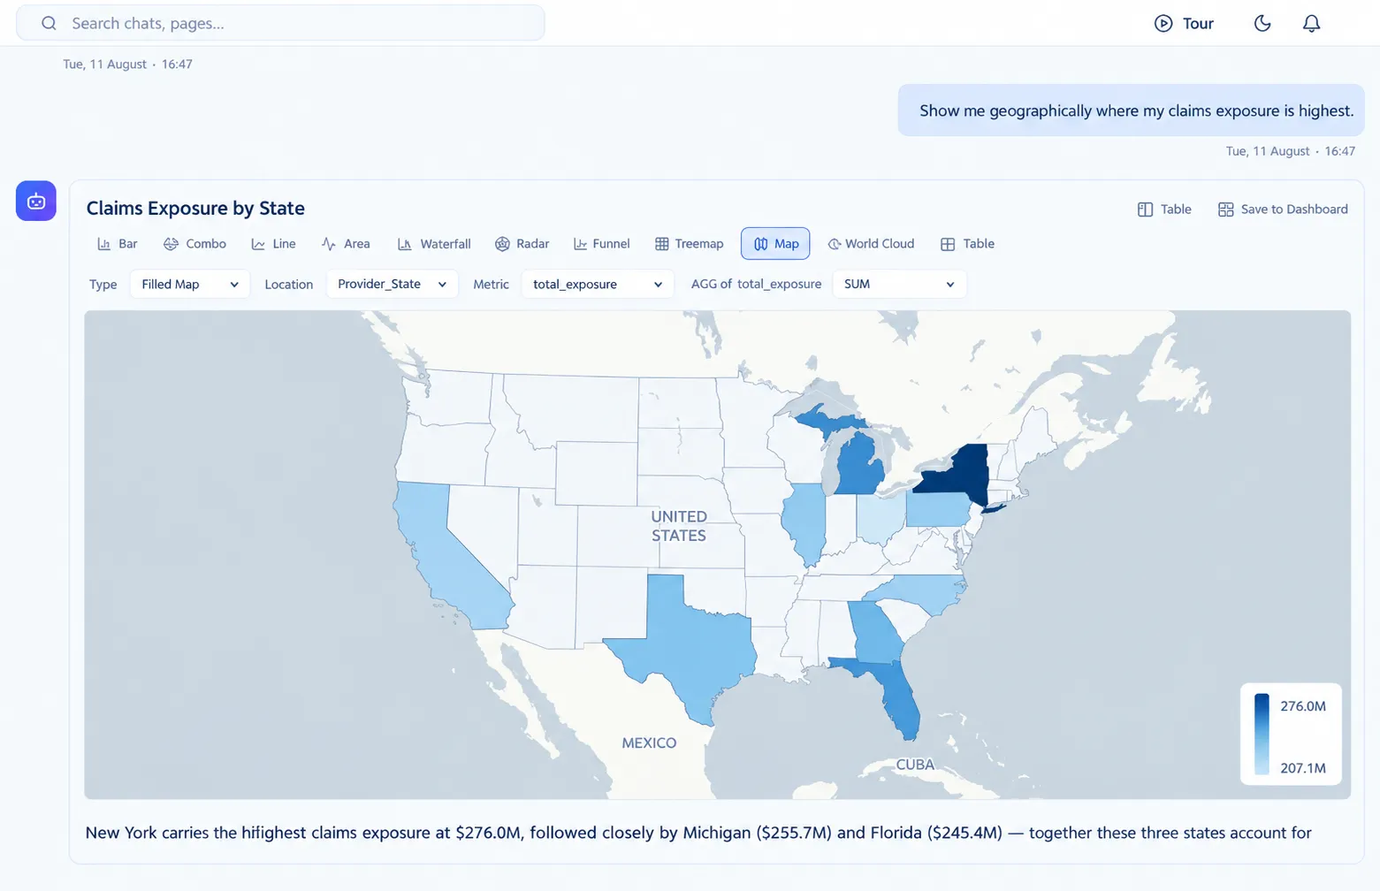The height and width of the screenshot is (891, 1380).
Task: Switch to the Radar chart tab
Action: pos(522,244)
